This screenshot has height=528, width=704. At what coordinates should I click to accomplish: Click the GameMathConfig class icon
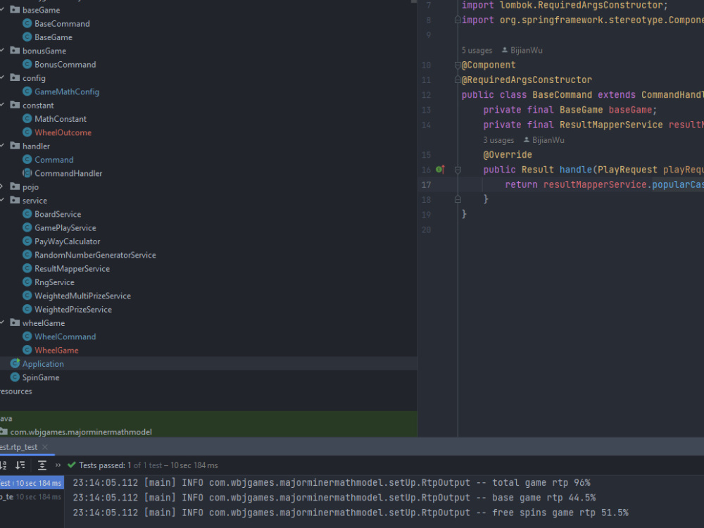tap(27, 92)
